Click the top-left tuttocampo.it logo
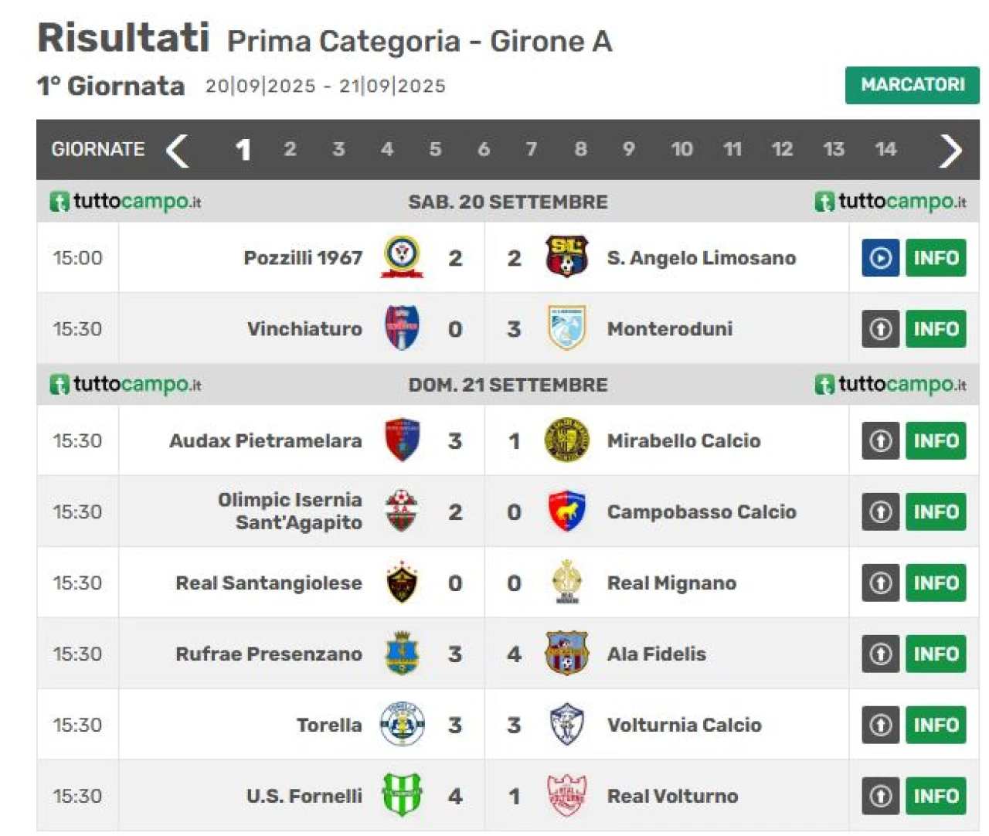Image resolution: width=989 pixels, height=836 pixels. coord(126,202)
